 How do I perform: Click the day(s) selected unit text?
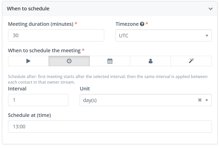pyautogui.click(x=90, y=100)
